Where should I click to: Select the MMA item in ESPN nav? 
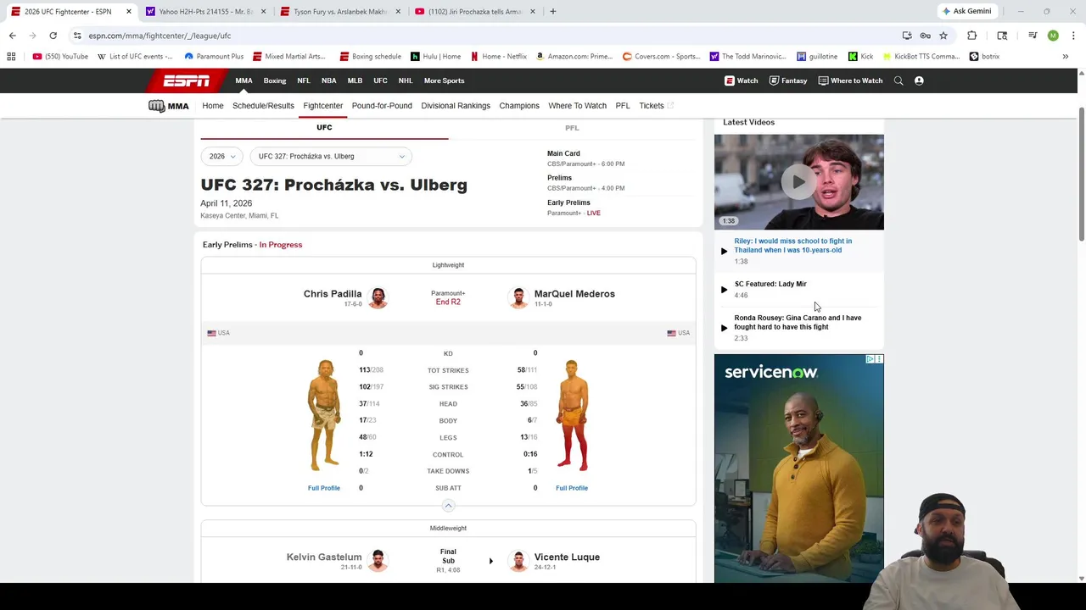pyautogui.click(x=244, y=80)
